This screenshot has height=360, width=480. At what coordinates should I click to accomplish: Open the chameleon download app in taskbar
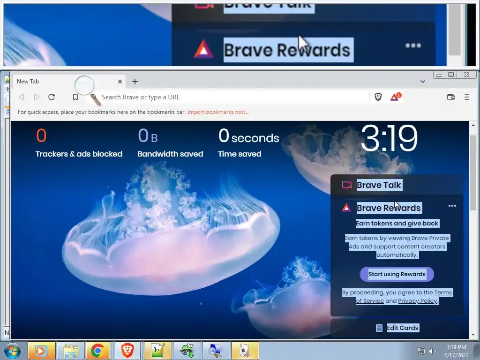(187, 351)
